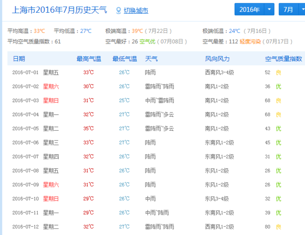This screenshot has width=305, height=235.
Task: Select the date 2016-07-02
Action: coord(25,86)
